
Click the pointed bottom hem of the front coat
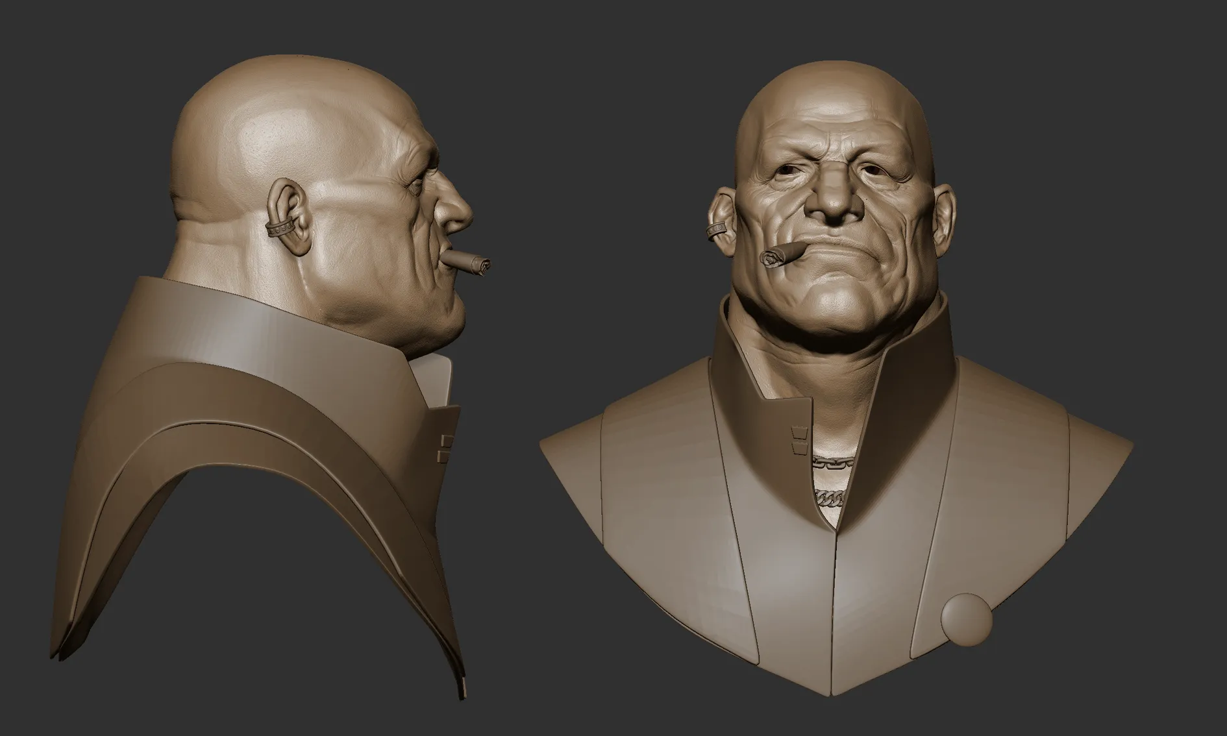pos(833,688)
